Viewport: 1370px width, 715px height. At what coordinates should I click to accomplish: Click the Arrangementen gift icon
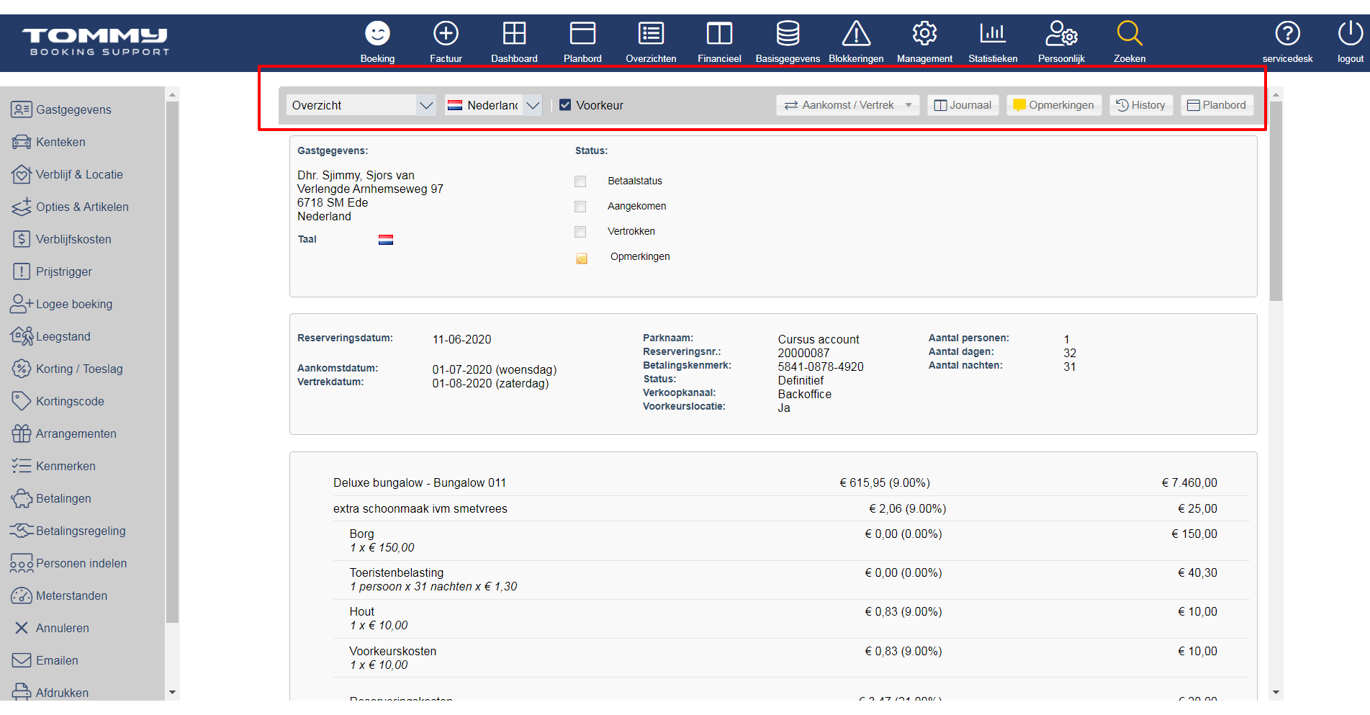22,433
